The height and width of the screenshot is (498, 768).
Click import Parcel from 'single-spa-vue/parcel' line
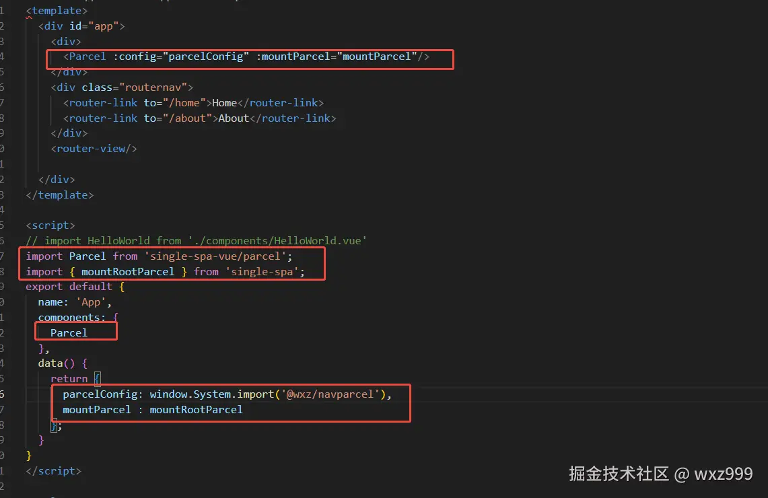click(x=159, y=256)
